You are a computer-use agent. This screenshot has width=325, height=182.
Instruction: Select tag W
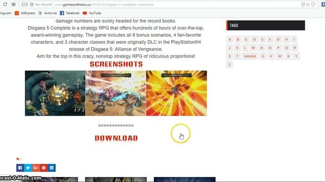coord(280,56)
